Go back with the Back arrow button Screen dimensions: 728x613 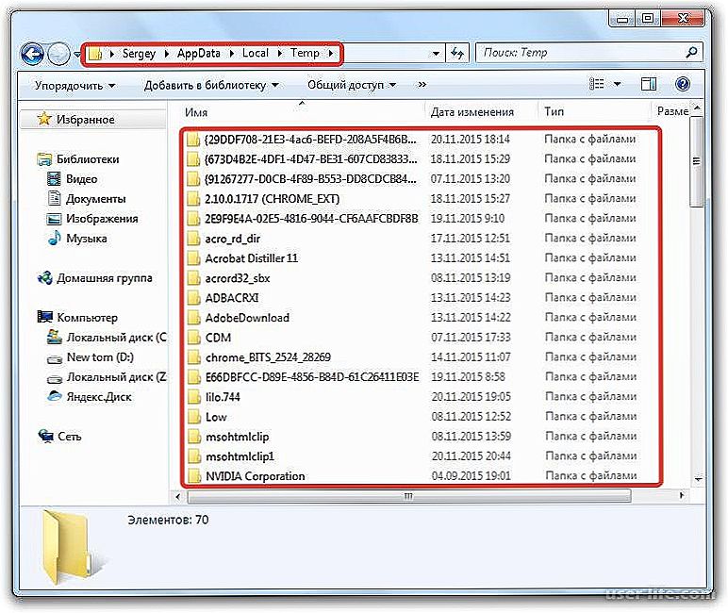32,55
